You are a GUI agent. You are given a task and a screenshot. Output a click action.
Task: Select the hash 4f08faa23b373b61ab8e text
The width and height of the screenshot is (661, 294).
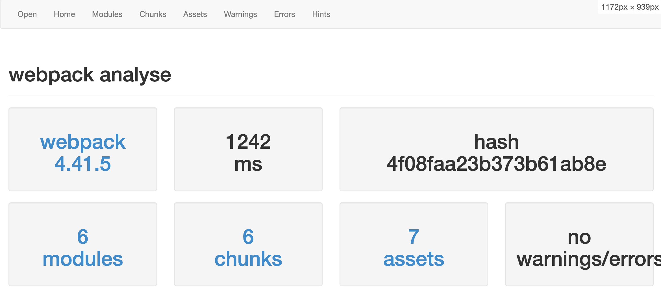pos(497,153)
